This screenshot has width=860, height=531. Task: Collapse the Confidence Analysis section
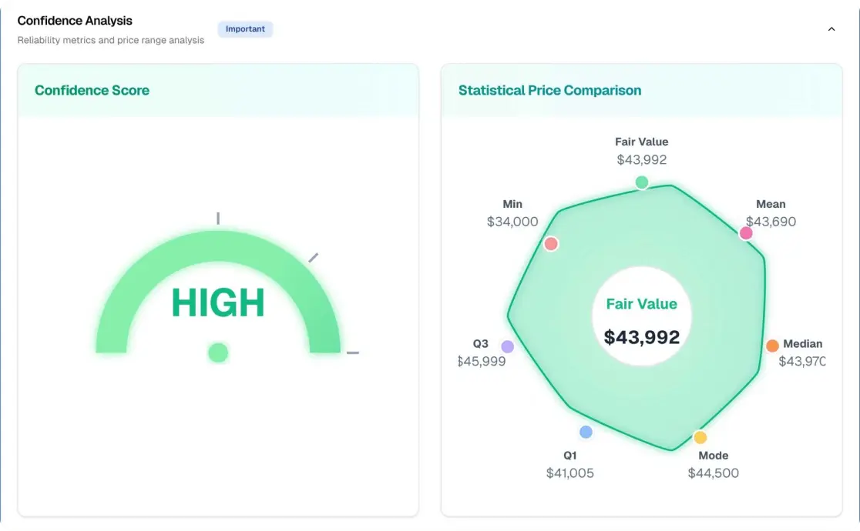tap(831, 28)
